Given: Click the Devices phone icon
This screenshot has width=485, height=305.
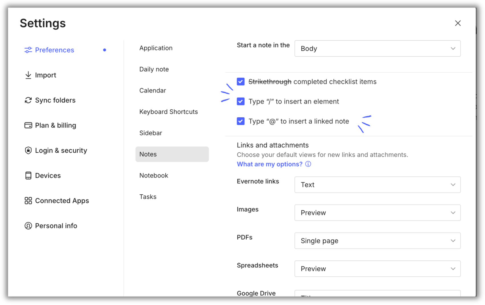Looking at the screenshot, I should pyautogui.click(x=28, y=175).
